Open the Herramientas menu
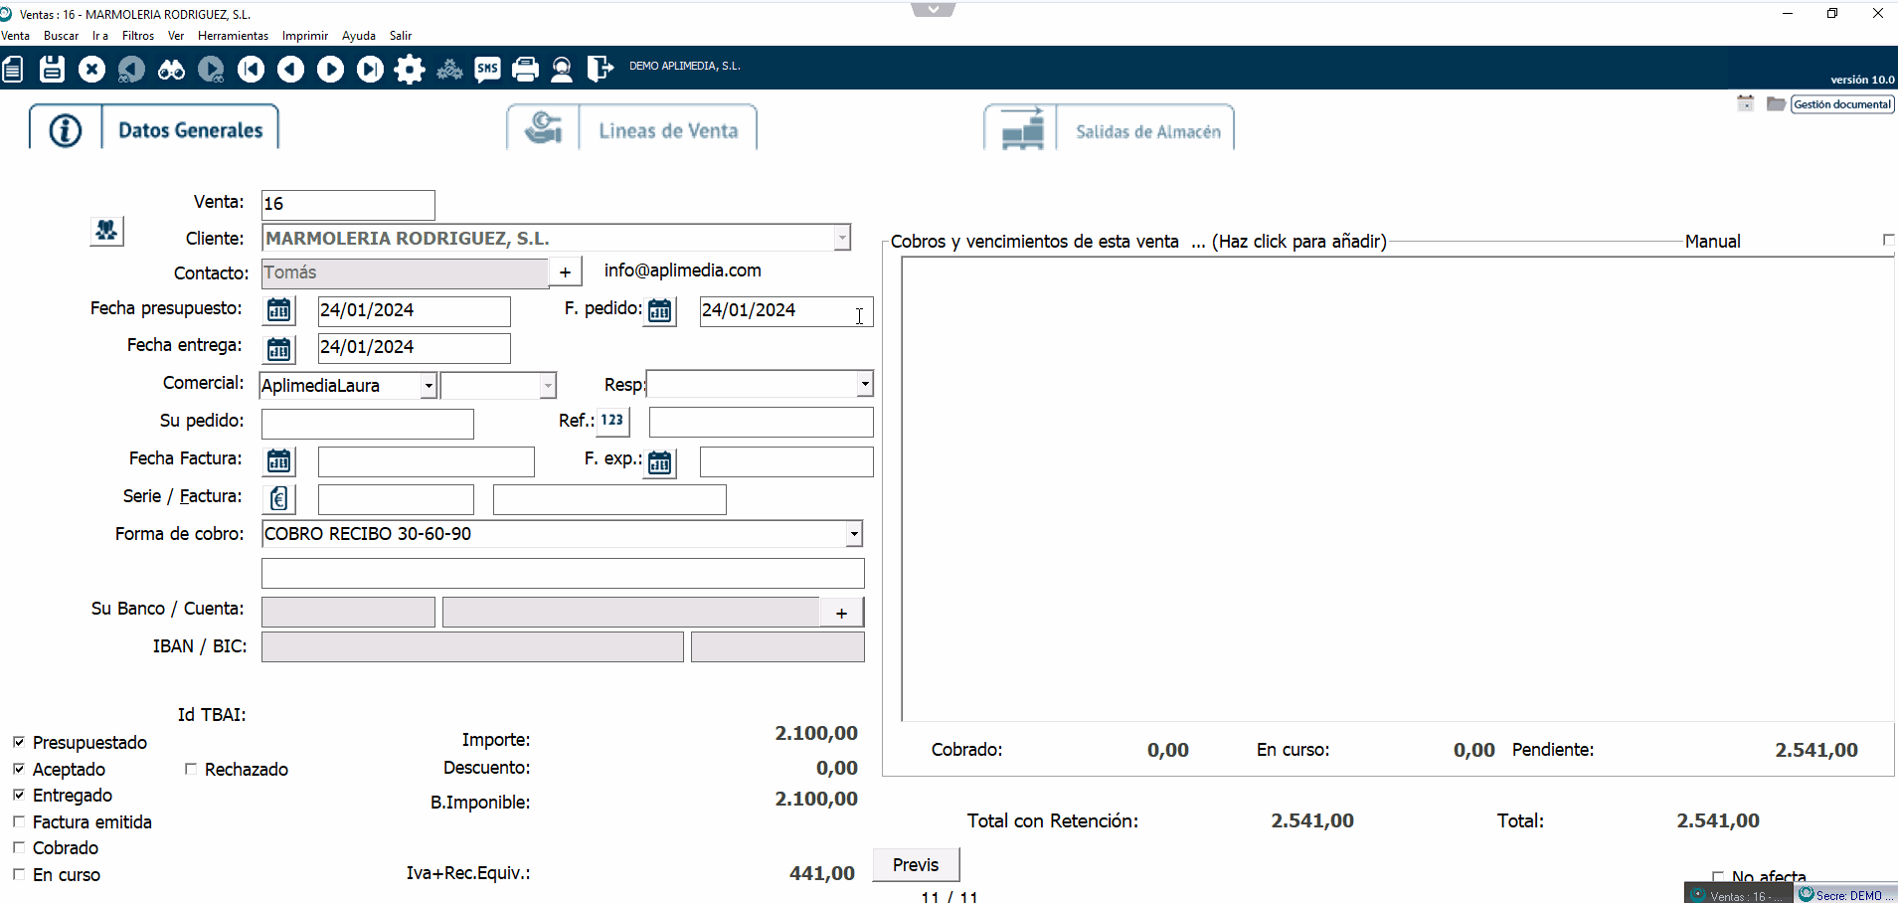 pyautogui.click(x=233, y=36)
